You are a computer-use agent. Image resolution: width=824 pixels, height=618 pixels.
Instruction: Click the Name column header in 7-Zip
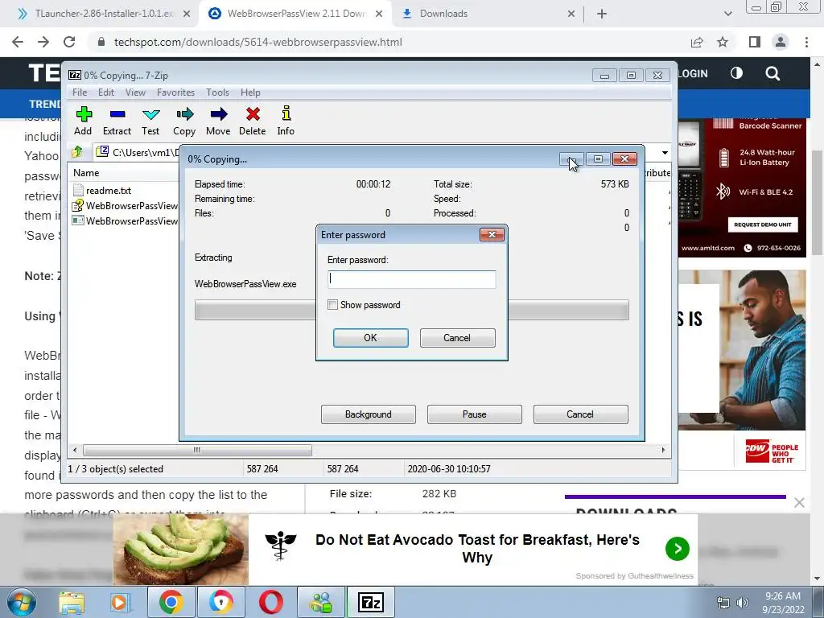click(x=86, y=172)
